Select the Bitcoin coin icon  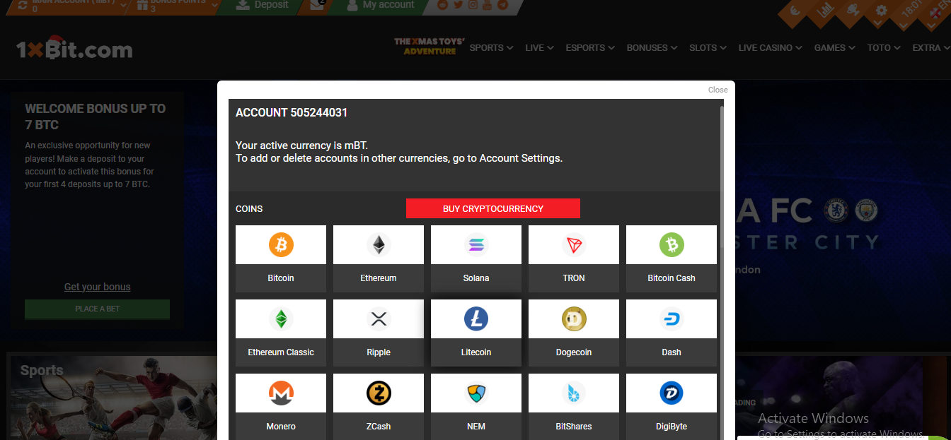click(x=280, y=244)
